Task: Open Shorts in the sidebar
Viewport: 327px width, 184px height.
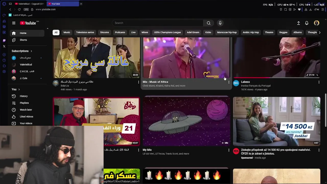Action: click(x=27, y=40)
